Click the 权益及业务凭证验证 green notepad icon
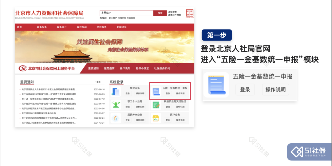This screenshot has width=332, height=166. (156, 105)
